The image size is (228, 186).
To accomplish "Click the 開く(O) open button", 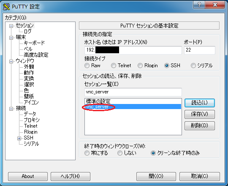I will pyautogui.click(x=156, y=176).
